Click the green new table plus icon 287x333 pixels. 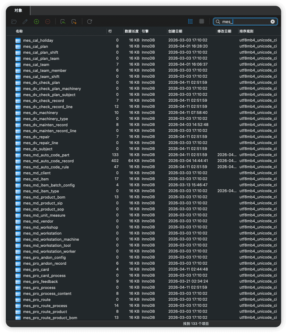pos(37,21)
